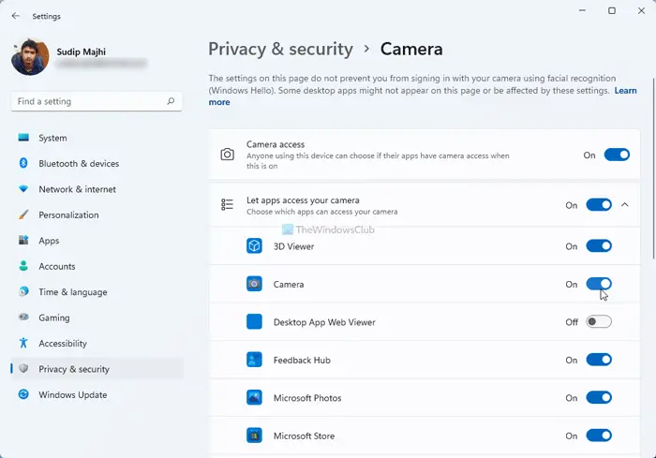Screen dimensions: 656x458
Task: Select Personalization in sidebar
Action: 97,214
